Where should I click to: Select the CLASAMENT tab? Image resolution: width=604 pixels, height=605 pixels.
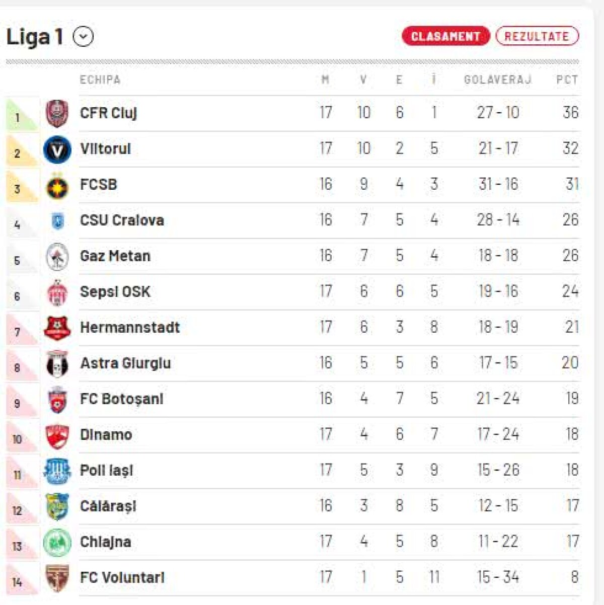point(446,36)
